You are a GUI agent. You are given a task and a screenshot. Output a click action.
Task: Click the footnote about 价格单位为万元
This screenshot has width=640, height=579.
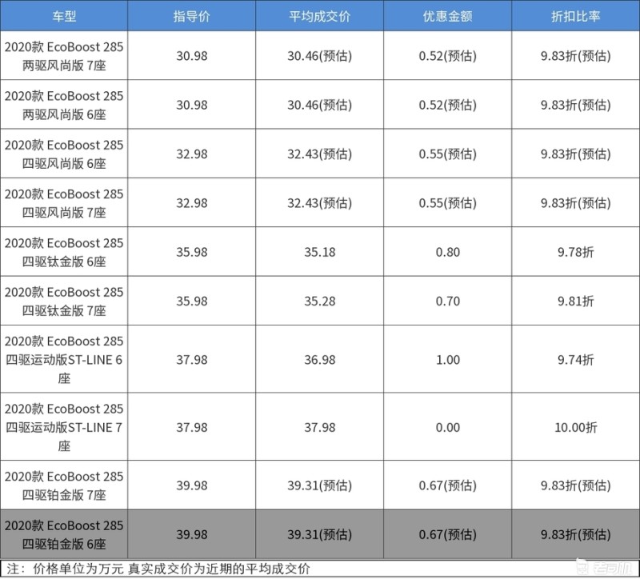coord(158,569)
